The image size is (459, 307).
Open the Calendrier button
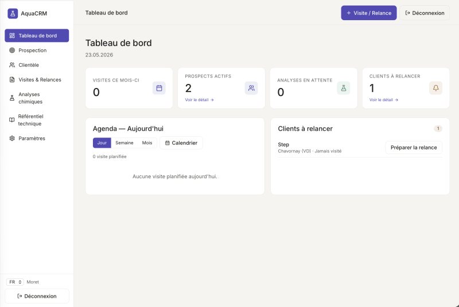pyautogui.click(x=181, y=143)
